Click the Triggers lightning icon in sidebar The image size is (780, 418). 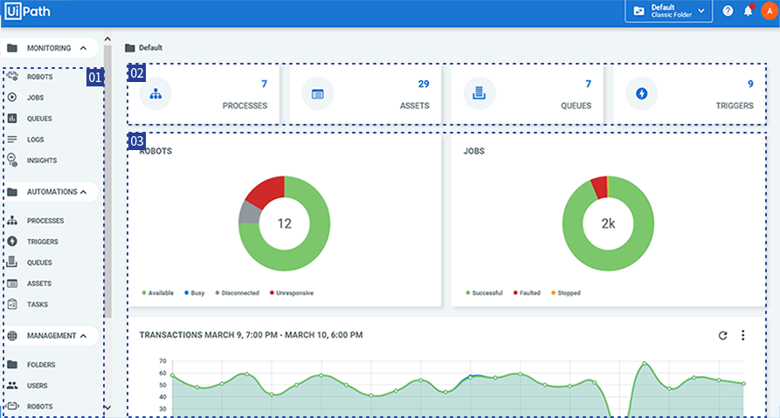coord(12,241)
